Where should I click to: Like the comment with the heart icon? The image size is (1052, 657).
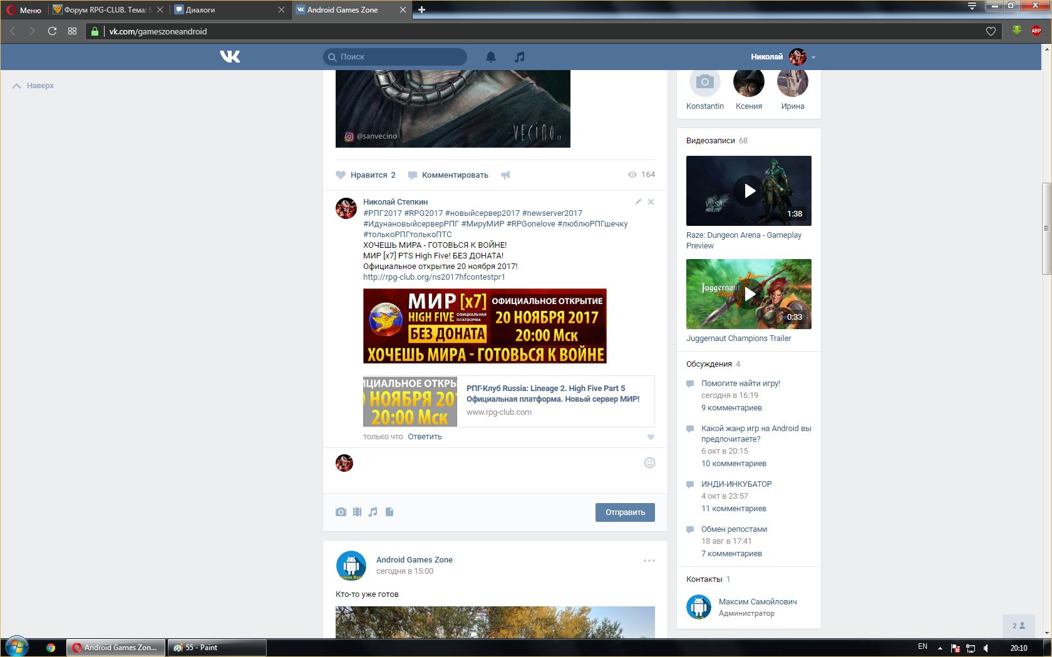(x=651, y=437)
